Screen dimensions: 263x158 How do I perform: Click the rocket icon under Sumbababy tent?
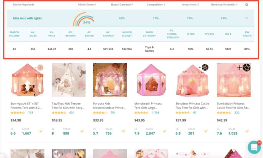click(x=247, y=131)
